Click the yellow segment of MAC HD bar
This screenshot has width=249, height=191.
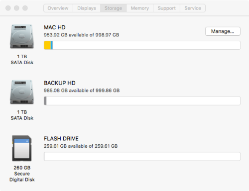[47, 45]
